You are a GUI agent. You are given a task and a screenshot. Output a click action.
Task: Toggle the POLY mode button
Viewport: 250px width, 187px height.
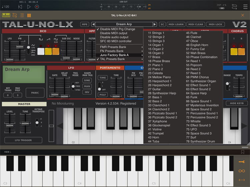pyautogui.click(x=103, y=95)
